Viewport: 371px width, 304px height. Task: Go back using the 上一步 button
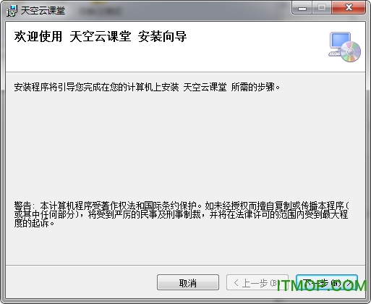coord(257,282)
